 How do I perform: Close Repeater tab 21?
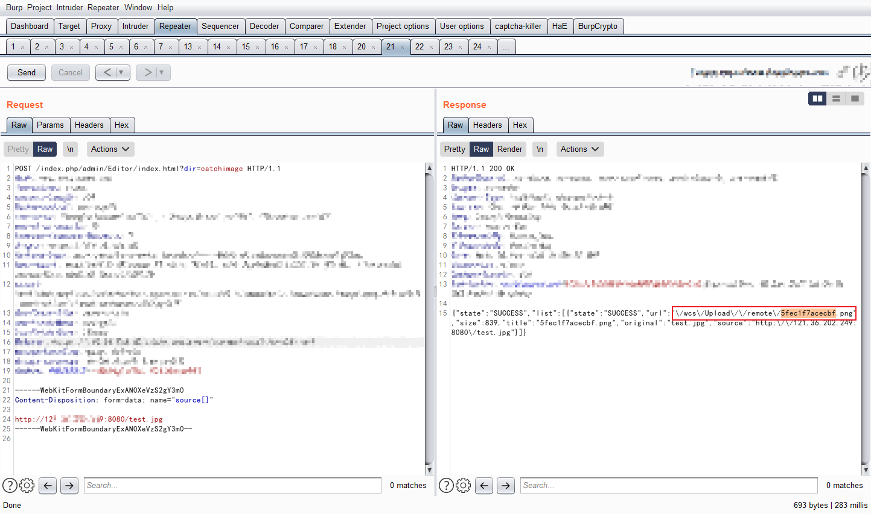[x=403, y=47]
